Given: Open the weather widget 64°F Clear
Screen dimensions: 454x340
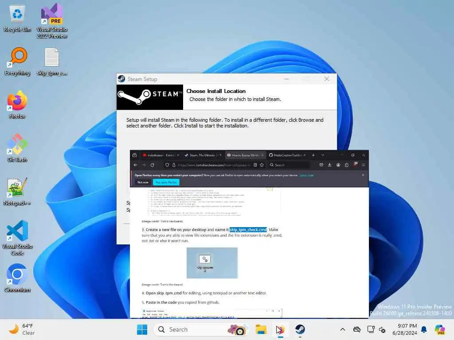Looking at the screenshot, I should coord(22,329).
